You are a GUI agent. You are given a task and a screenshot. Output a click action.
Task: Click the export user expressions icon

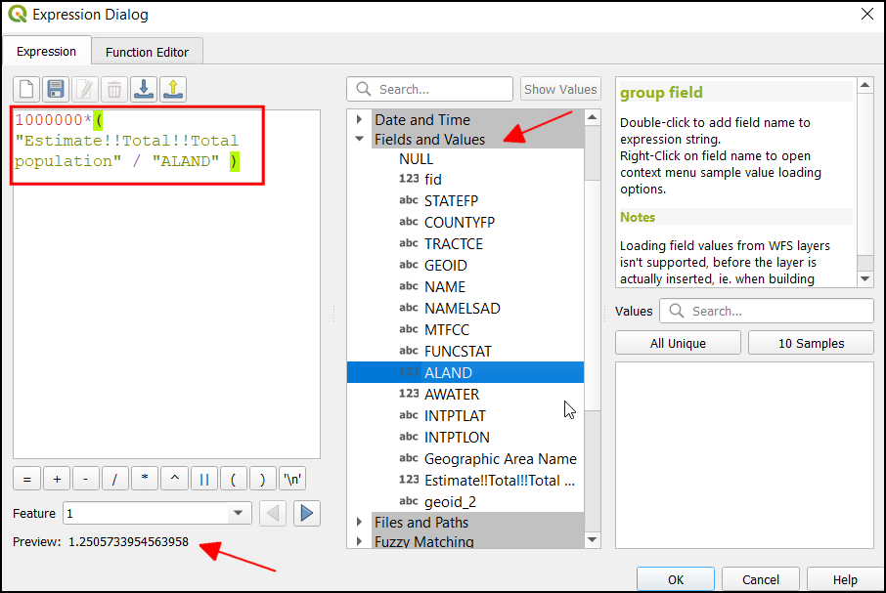(173, 90)
